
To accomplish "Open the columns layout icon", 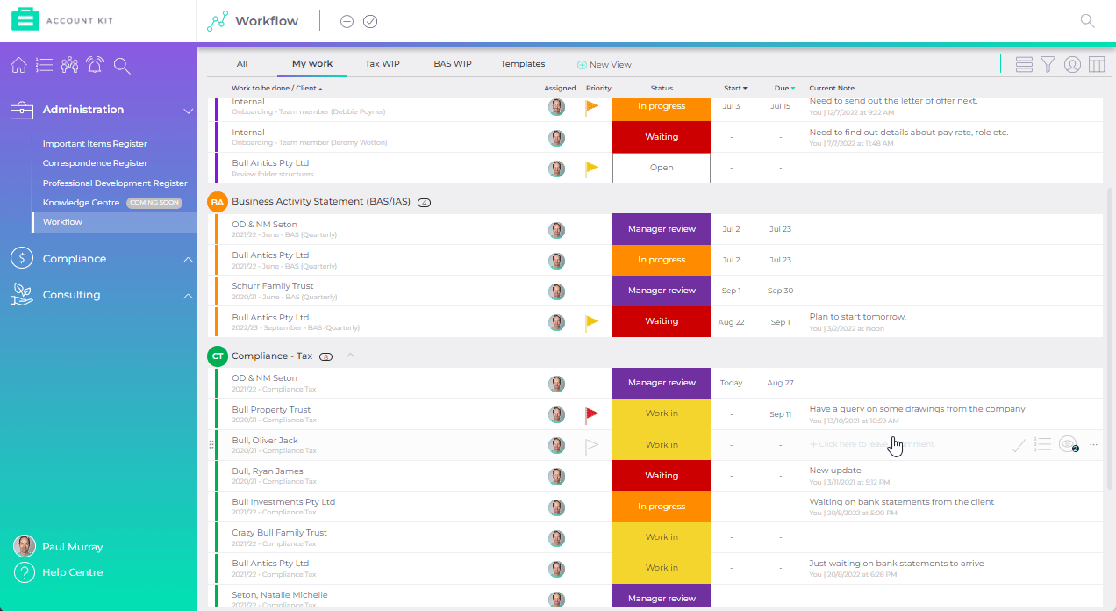I will pos(1097,64).
